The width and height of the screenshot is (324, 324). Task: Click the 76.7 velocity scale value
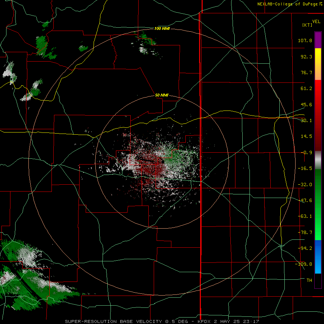(x=306, y=72)
